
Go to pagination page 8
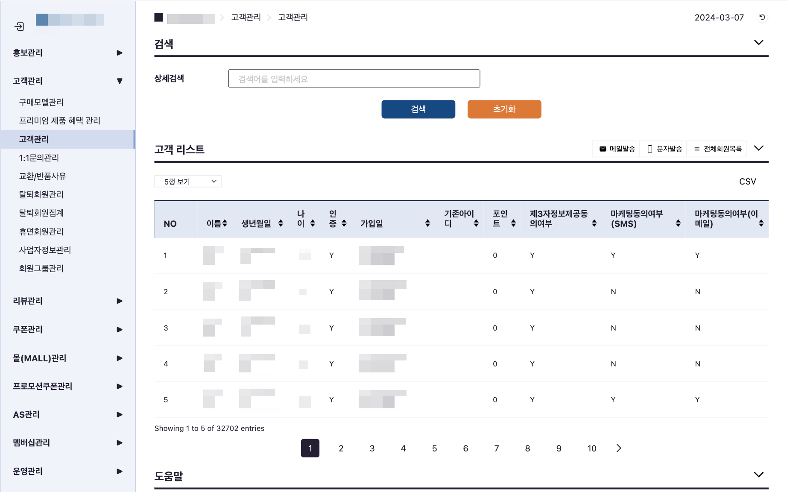click(528, 448)
